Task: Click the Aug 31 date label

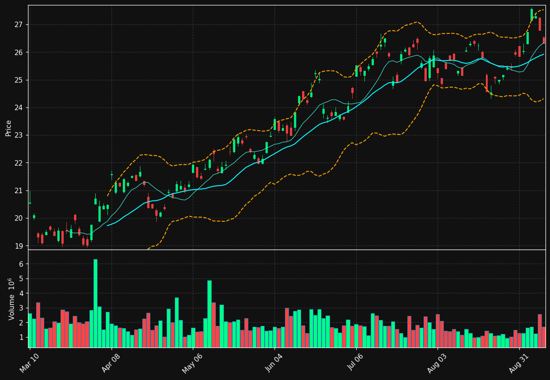Action: coord(518,362)
